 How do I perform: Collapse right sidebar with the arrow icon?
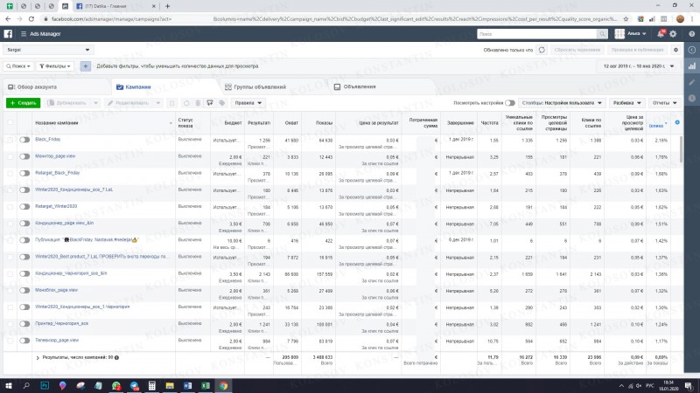[x=692, y=50]
